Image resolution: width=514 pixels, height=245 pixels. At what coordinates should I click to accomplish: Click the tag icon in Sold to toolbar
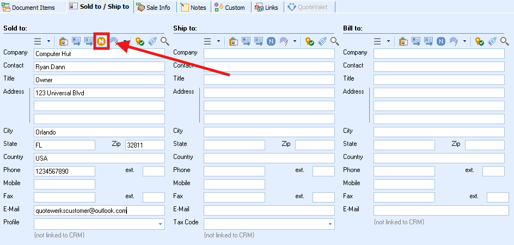pyautogui.click(x=152, y=41)
